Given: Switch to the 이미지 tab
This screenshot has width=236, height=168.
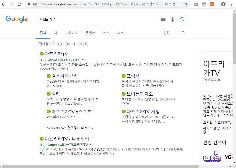Looking at the screenshot, I should [x=73, y=33].
